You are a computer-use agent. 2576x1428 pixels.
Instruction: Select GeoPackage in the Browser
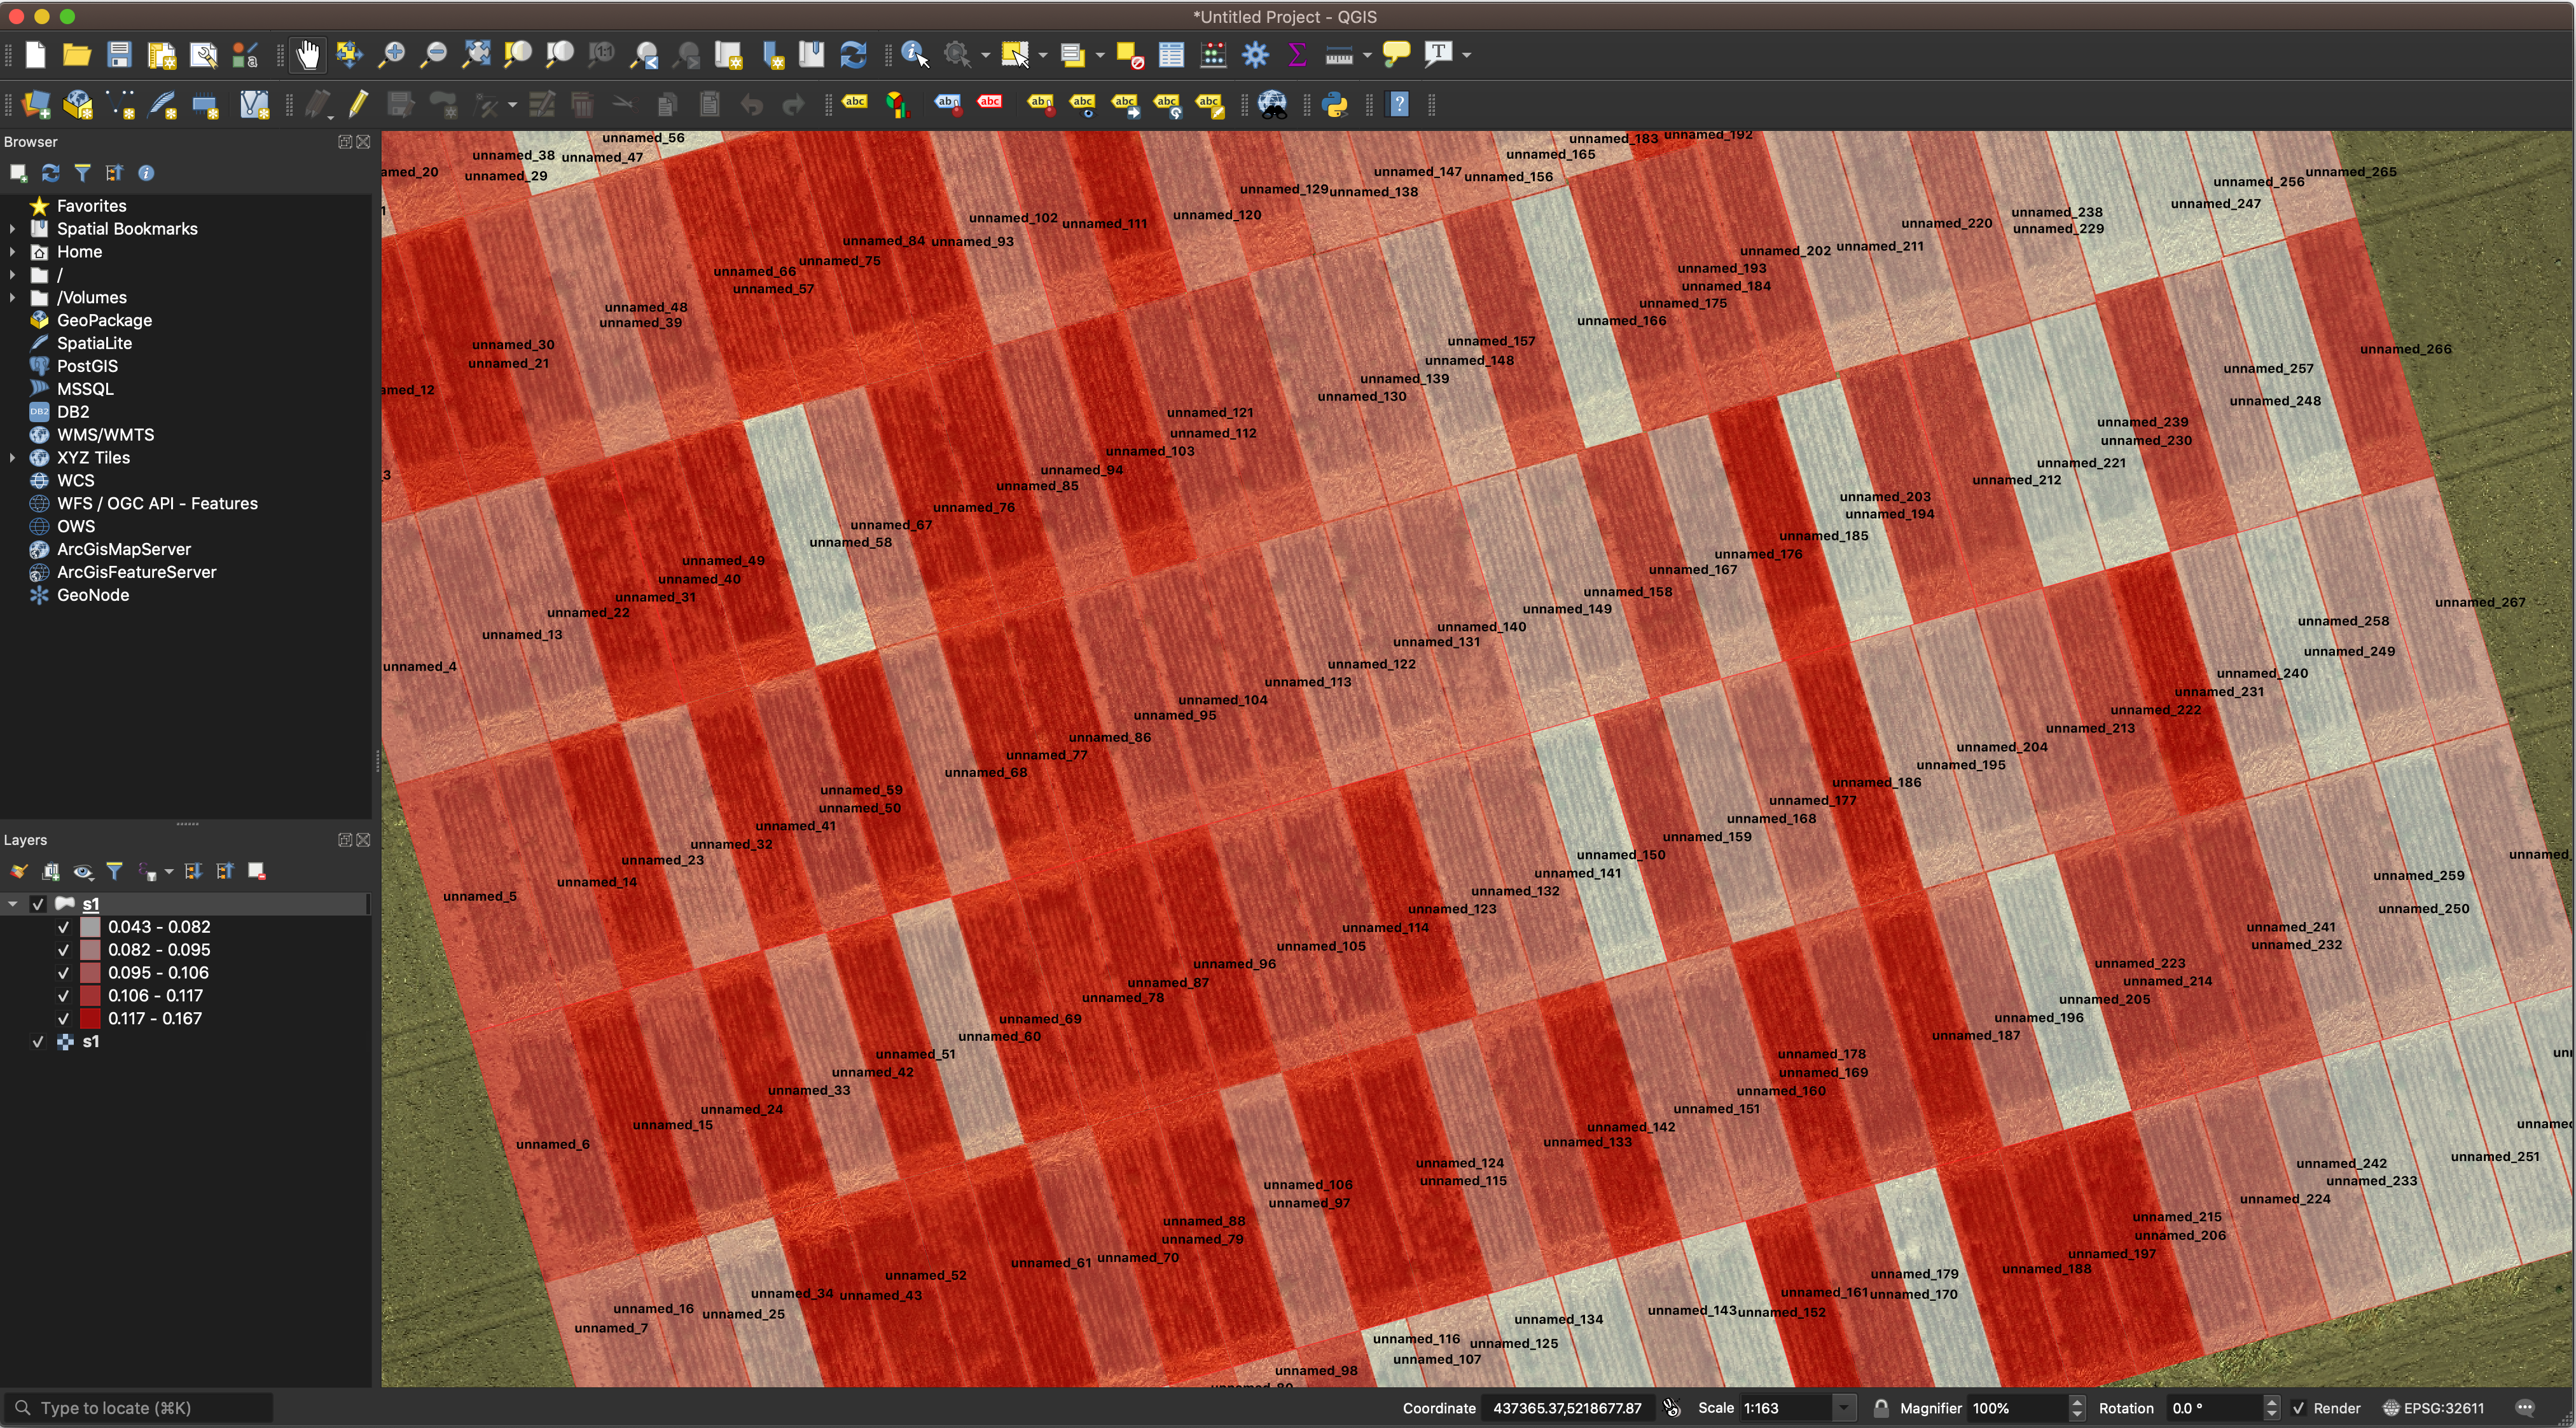point(104,321)
